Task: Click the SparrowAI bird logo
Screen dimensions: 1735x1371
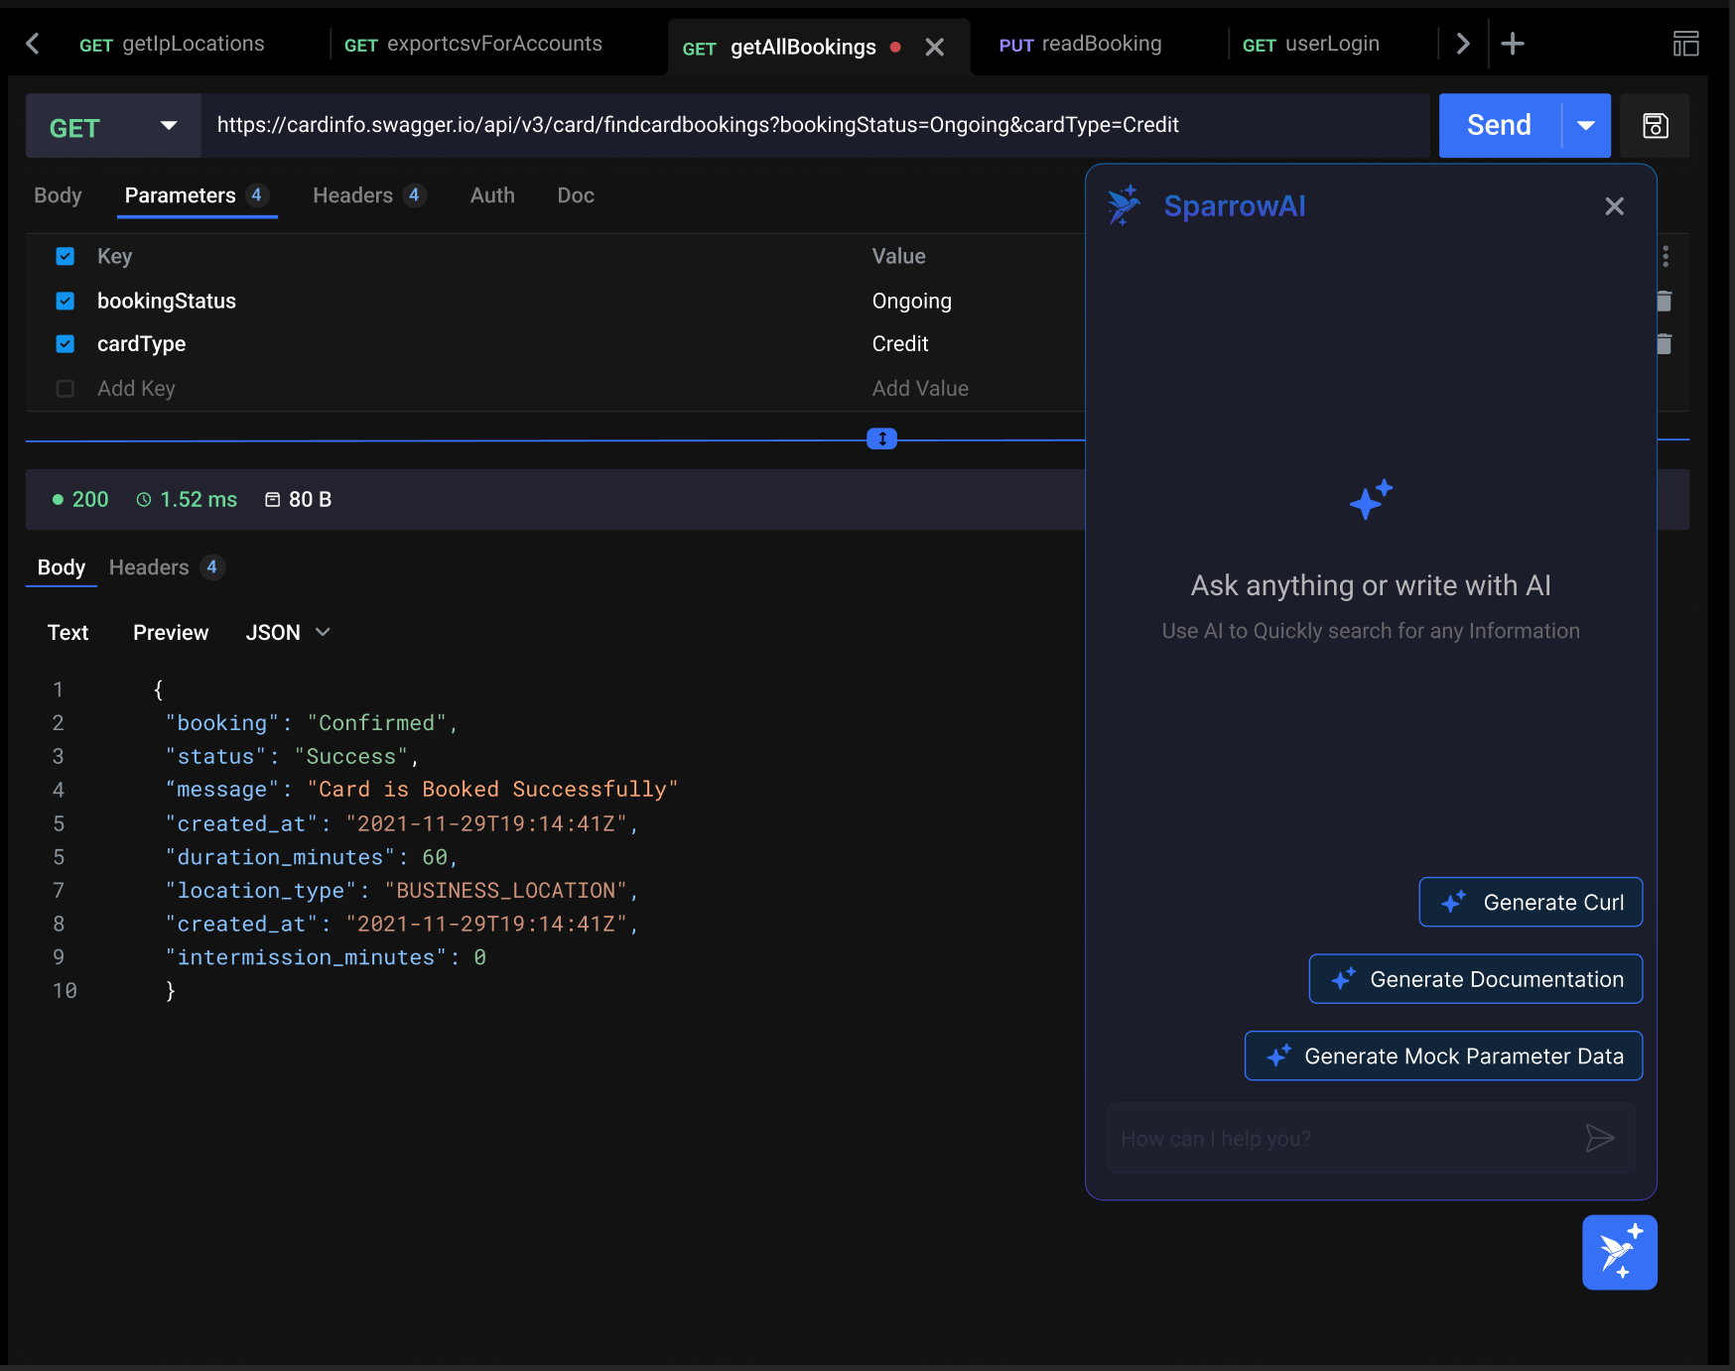Action: (1125, 205)
